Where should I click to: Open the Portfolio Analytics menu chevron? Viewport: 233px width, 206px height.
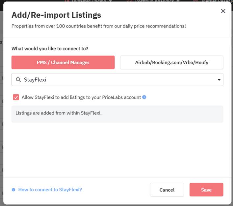[x=178, y=1]
